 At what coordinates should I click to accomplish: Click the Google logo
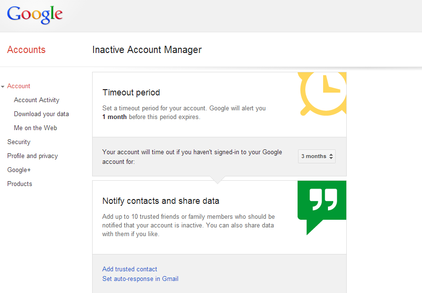coord(35,15)
